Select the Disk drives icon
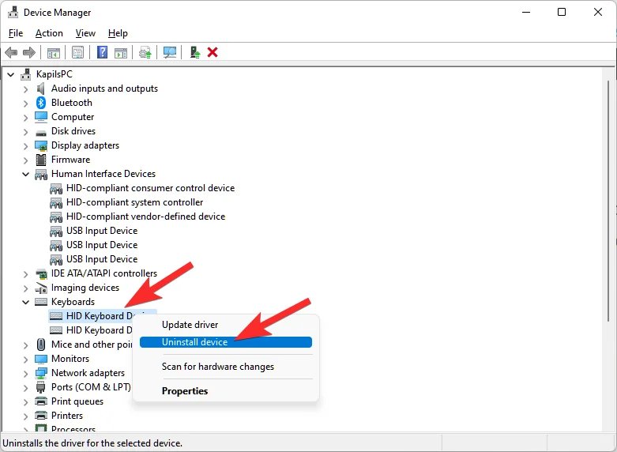617x452 pixels. [x=41, y=132]
